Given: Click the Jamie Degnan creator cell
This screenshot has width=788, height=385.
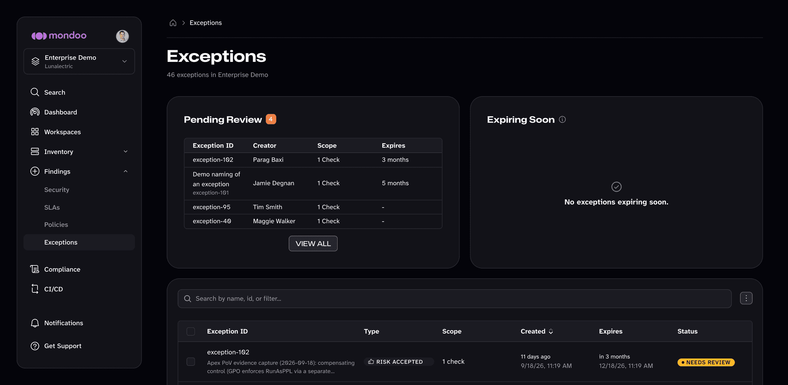Looking at the screenshot, I should click(274, 183).
